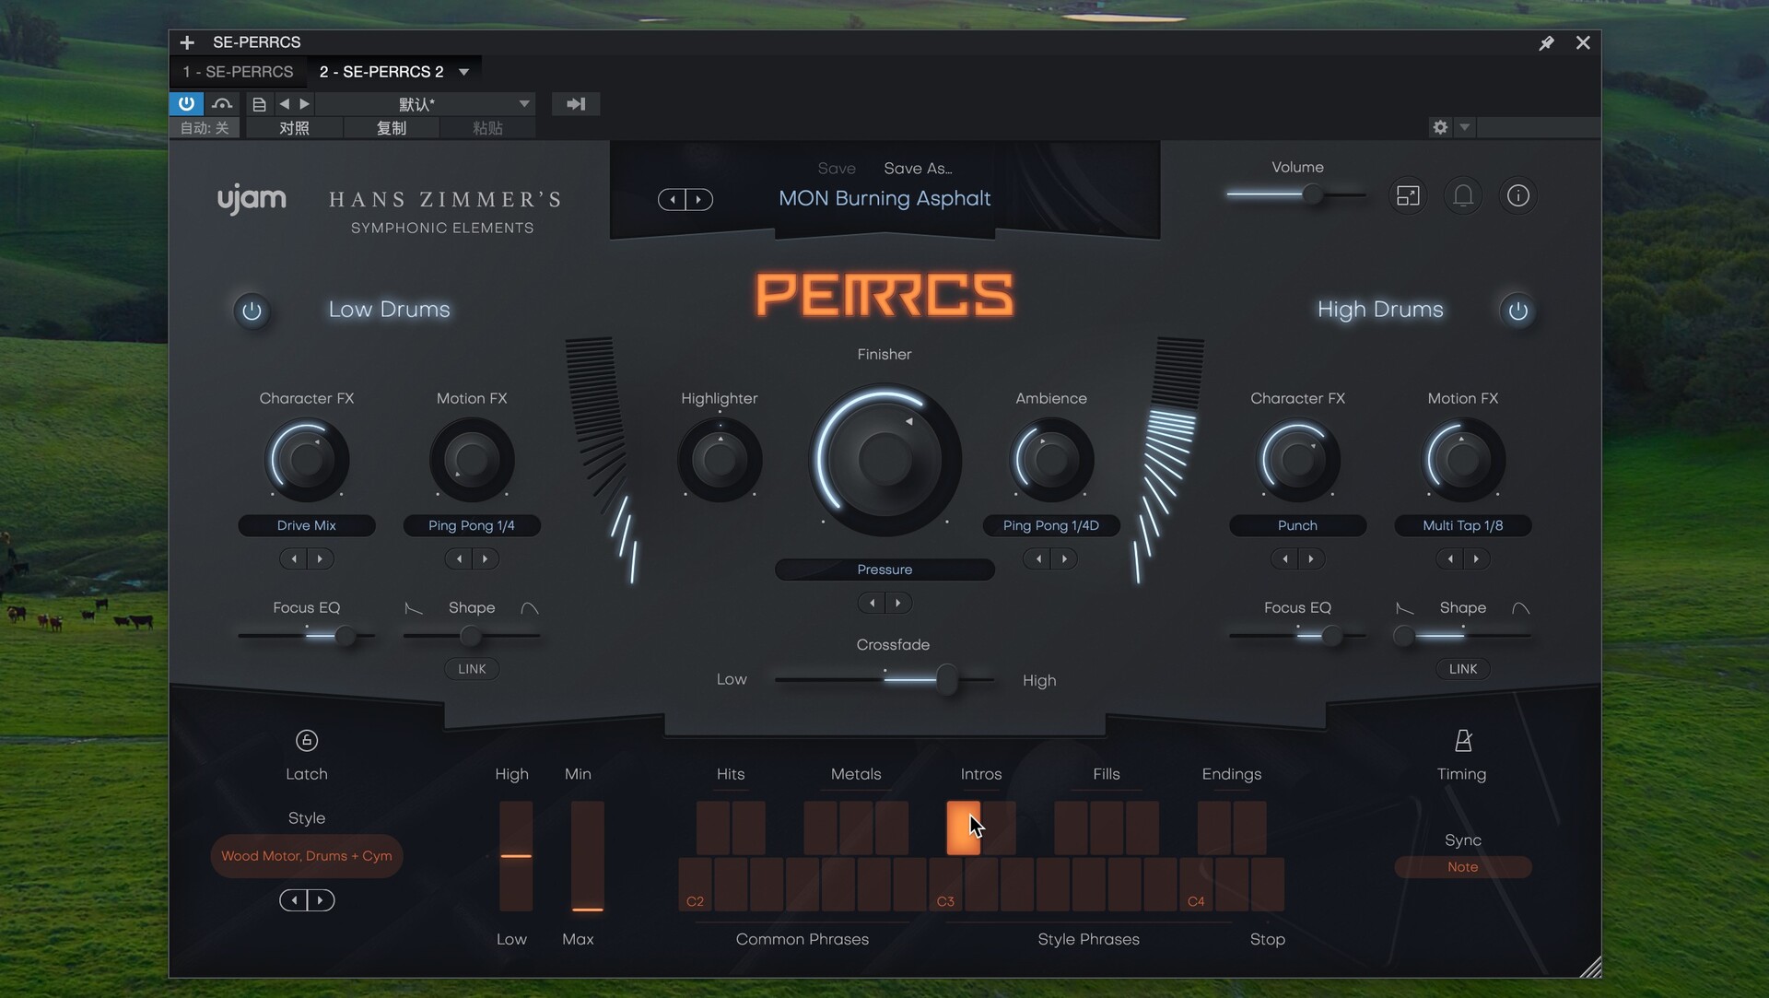Click the C4 Stop key

click(1196, 885)
